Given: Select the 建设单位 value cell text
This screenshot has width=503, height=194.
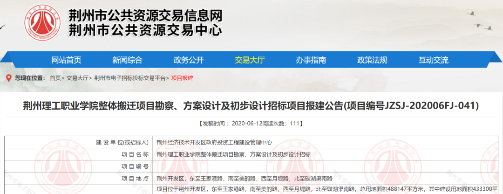Looking at the screenshot, I should point(214,142).
